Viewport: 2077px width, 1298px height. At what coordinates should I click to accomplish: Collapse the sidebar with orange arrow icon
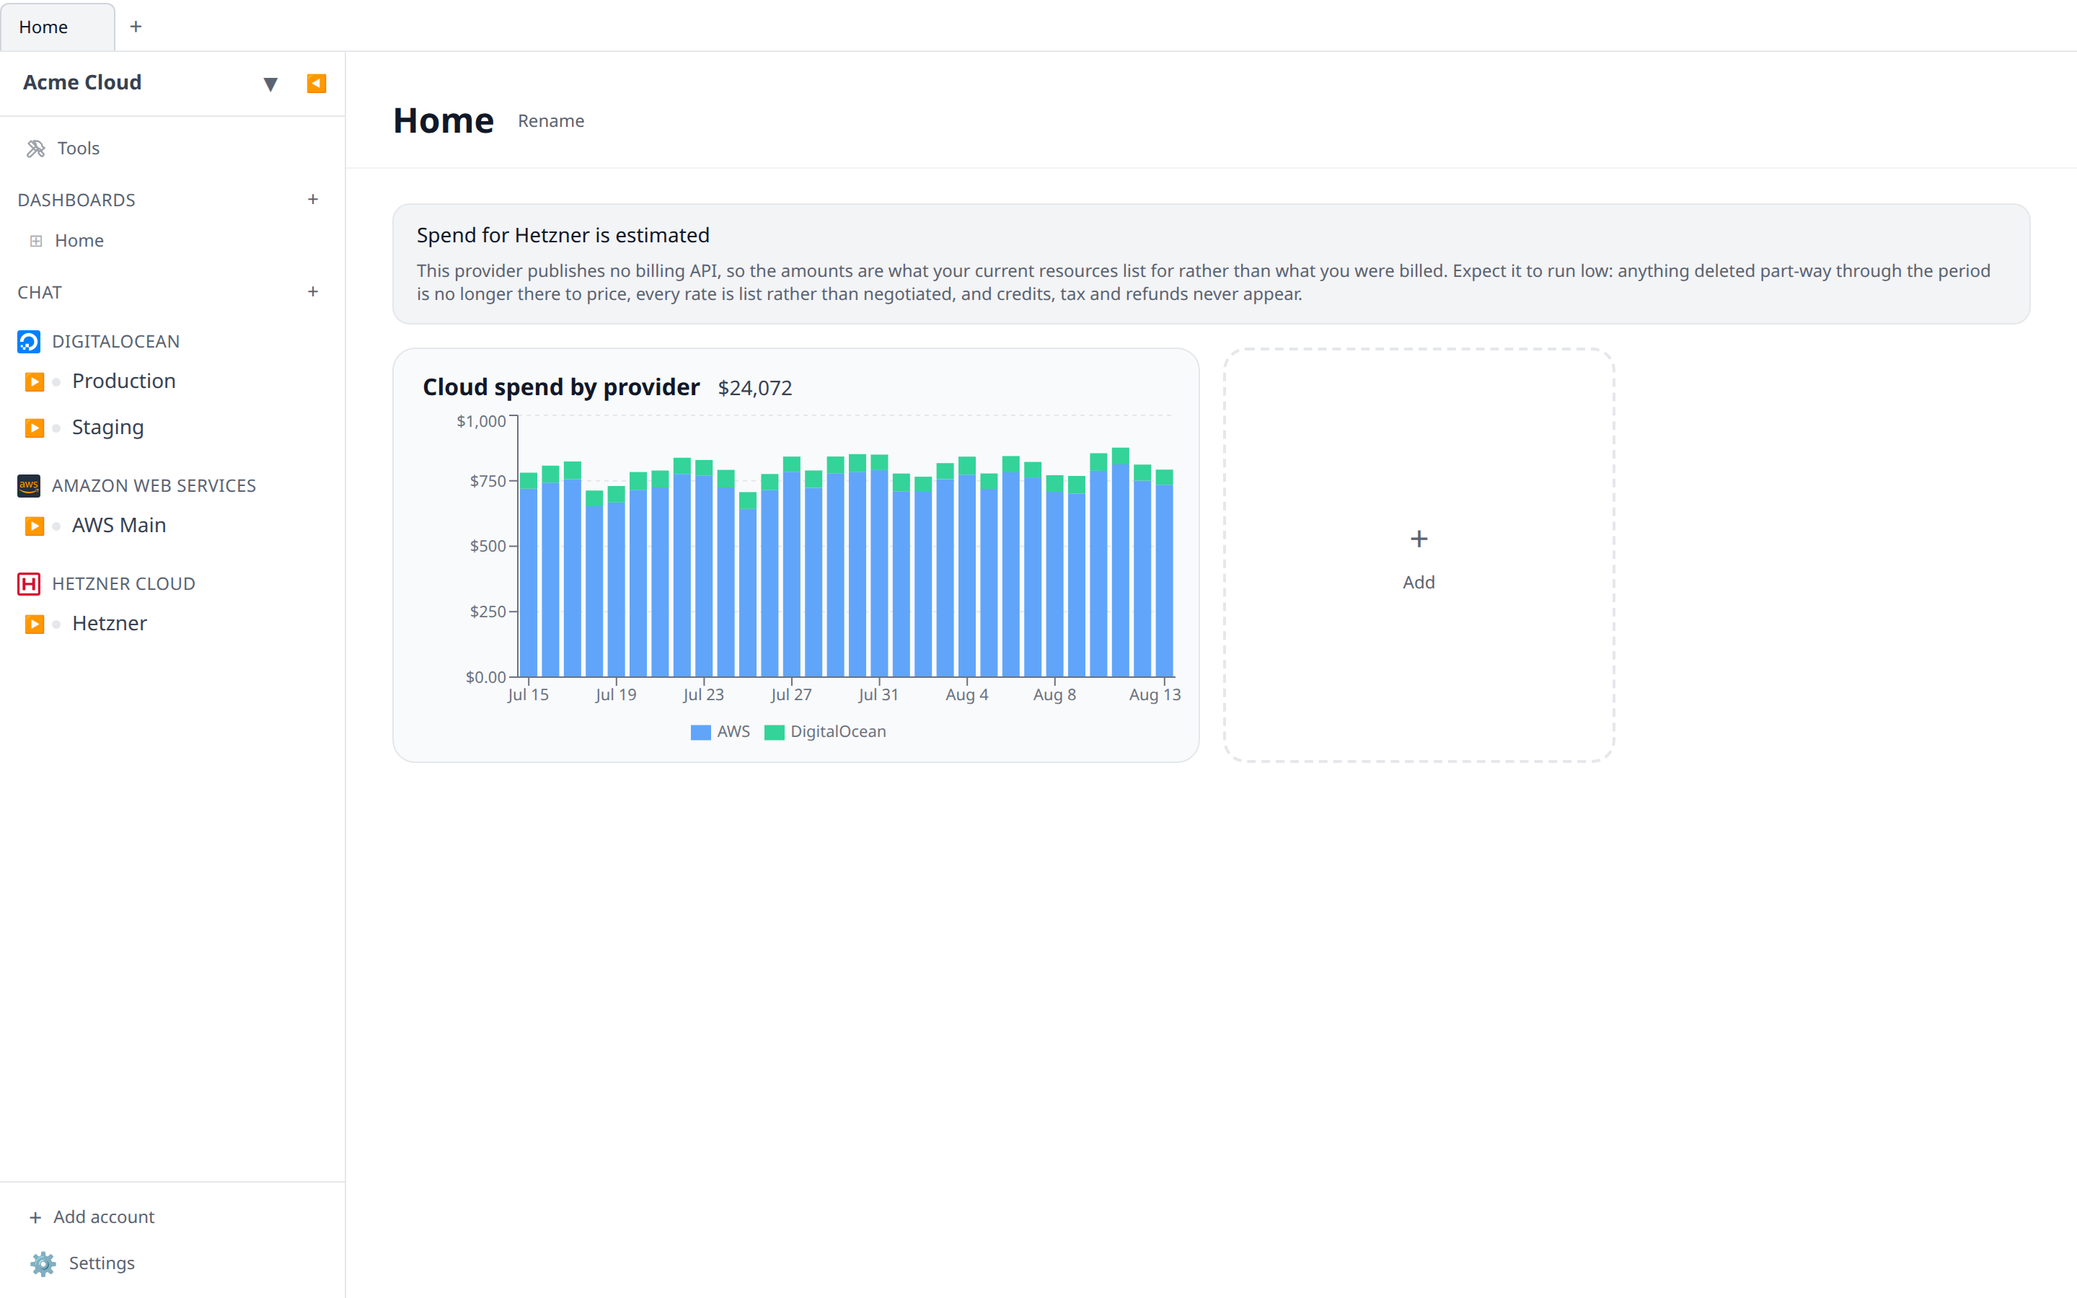[316, 83]
